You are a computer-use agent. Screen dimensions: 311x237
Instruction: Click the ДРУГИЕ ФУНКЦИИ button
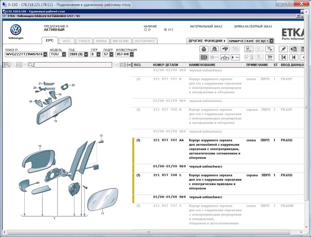tap(207, 41)
